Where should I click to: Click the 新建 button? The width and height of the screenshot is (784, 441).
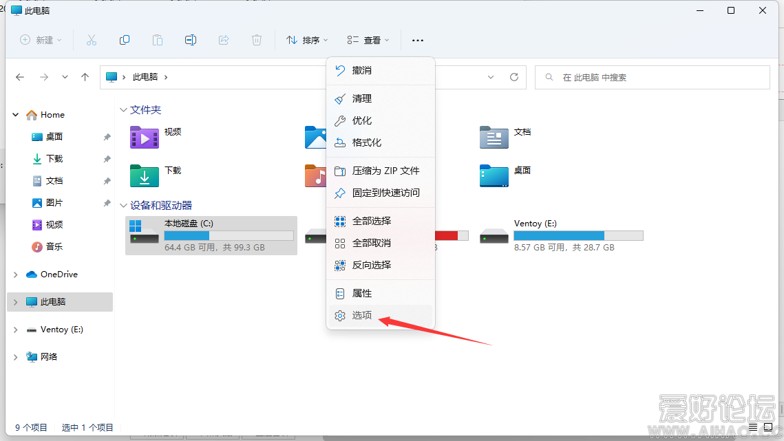click(x=40, y=40)
